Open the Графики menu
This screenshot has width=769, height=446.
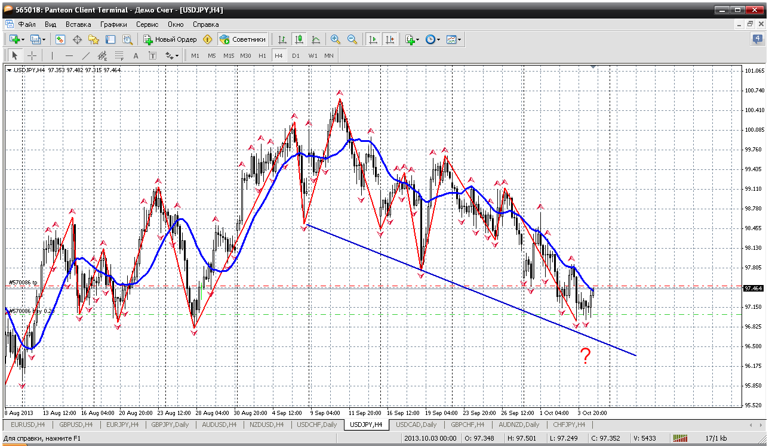click(113, 24)
